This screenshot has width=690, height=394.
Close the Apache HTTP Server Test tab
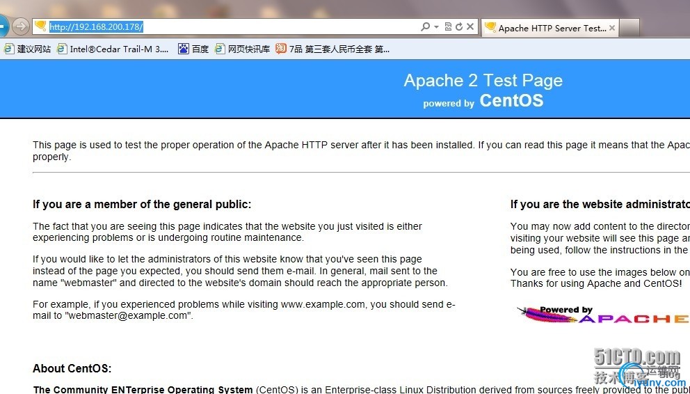click(612, 28)
